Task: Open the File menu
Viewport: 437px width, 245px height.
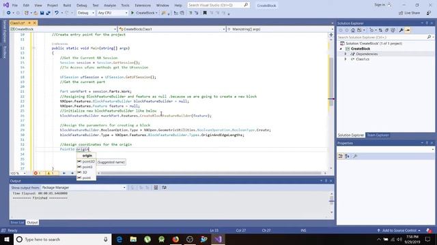Action: click(x=15, y=5)
